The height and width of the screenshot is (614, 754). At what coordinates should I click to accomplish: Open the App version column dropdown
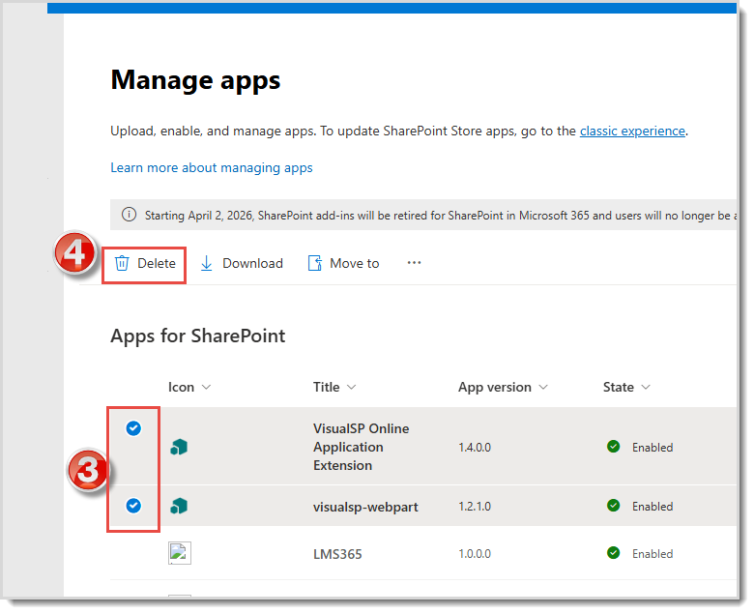[x=543, y=388]
